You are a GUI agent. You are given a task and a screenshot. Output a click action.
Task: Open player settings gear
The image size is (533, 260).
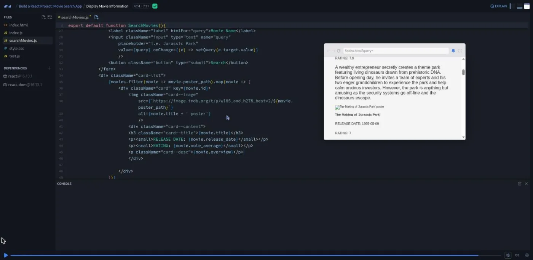pos(527,255)
